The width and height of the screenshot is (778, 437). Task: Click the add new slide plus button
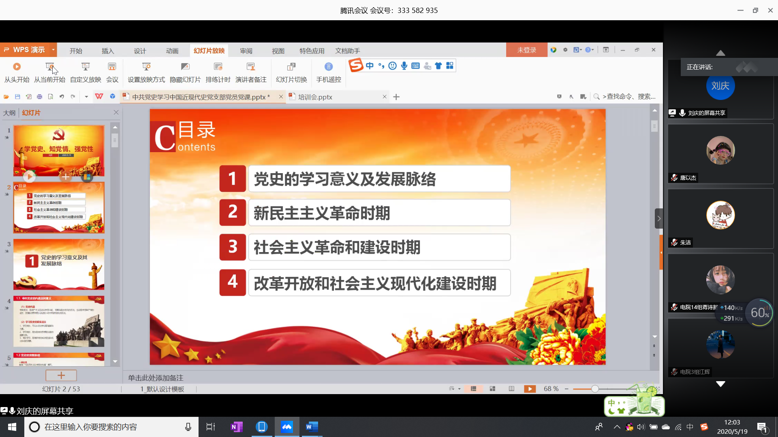tap(61, 375)
